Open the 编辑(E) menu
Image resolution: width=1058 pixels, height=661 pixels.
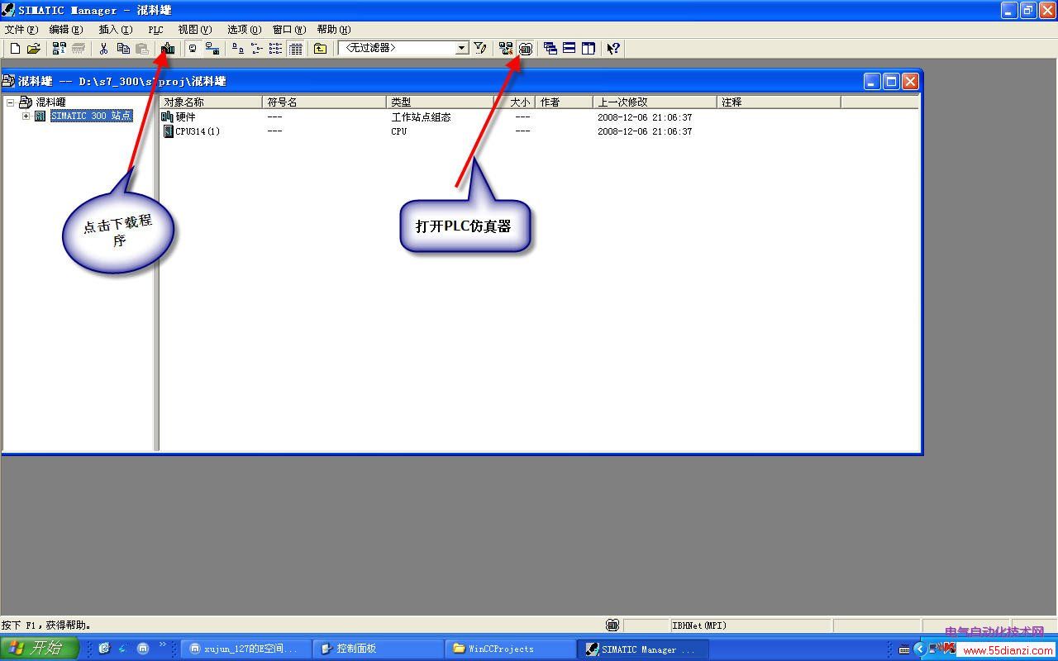tap(65, 30)
